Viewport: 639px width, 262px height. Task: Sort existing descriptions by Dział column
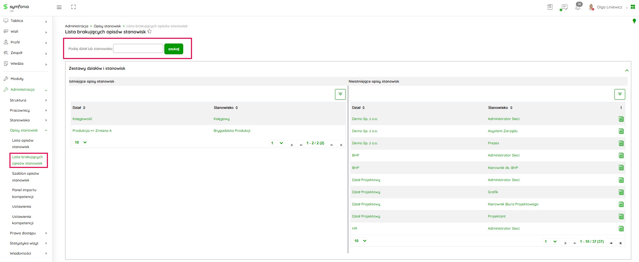click(79, 108)
